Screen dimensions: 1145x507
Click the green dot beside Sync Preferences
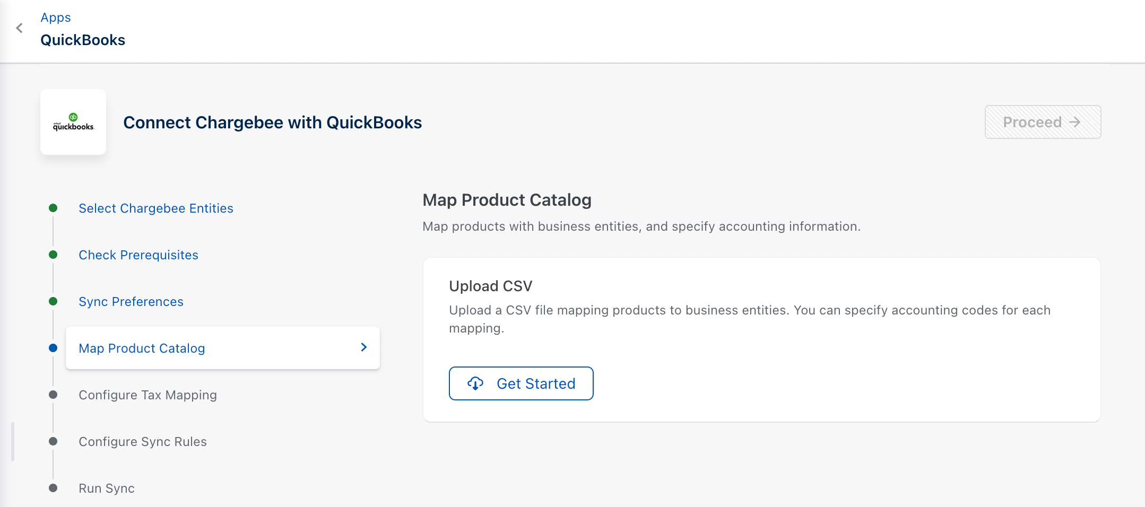pyautogui.click(x=53, y=301)
